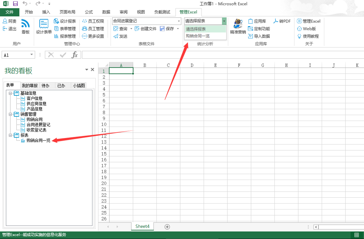
Task: Open 更多设置 more settings
Action: click(x=93, y=36)
